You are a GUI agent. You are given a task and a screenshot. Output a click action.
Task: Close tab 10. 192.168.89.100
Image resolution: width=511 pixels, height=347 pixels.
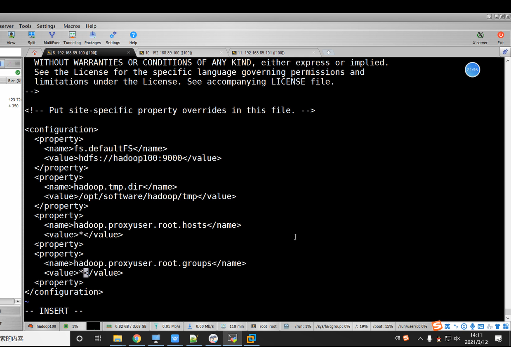[222, 53]
